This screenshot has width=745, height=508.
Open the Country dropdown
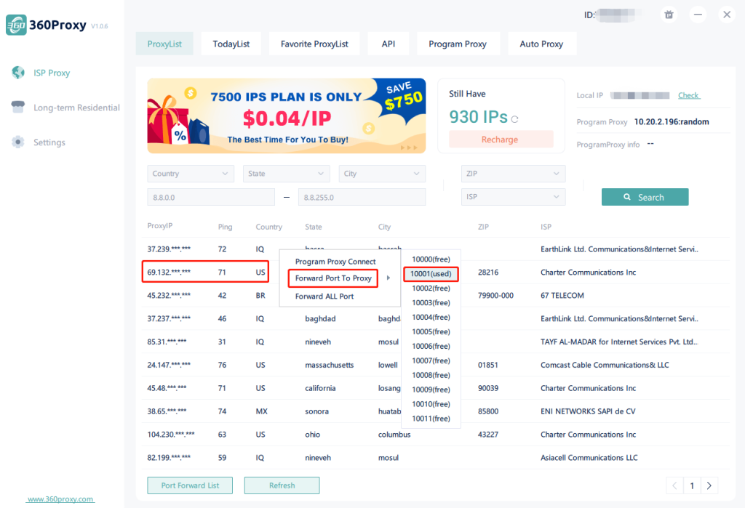pos(191,174)
